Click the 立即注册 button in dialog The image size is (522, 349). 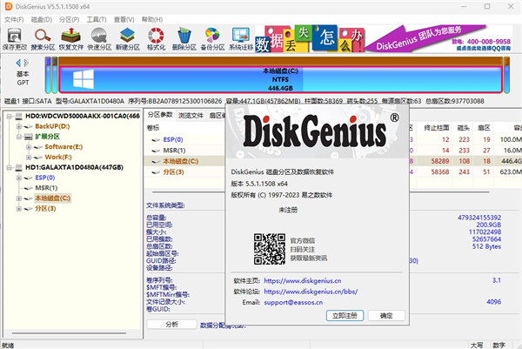[344, 315]
